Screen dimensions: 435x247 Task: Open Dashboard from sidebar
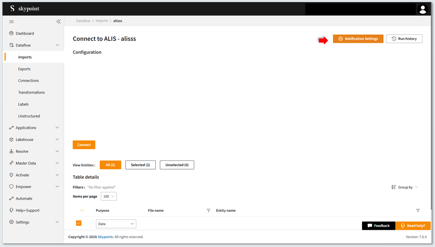tap(25, 34)
